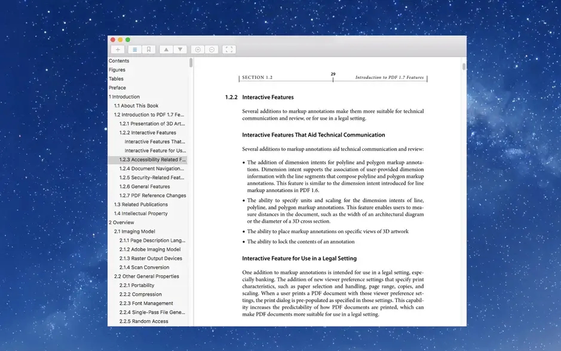
Task: Go to 2.2.2 Compression entry
Action: (140, 294)
